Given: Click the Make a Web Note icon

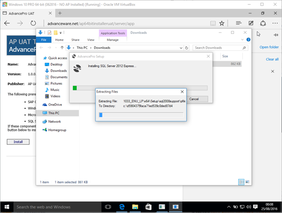Looking at the screenshot, I should pos(251,23).
